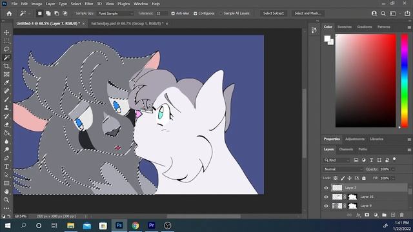Image resolution: width=413 pixels, height=232 pixels.
Task: Open the Opacity slider dropdown arrow
Action: [x=393, y=169]
